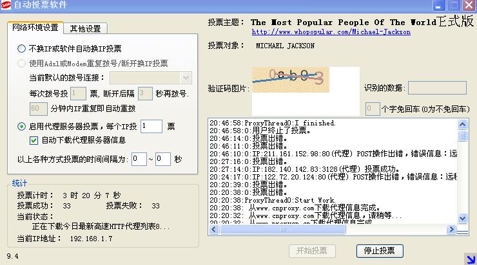Click the minimum time interval field
Image resolution: width=477 pixels, height=265 pixels.
(139, 159)
